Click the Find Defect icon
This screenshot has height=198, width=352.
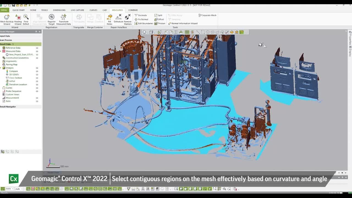[x=26, y=20]
